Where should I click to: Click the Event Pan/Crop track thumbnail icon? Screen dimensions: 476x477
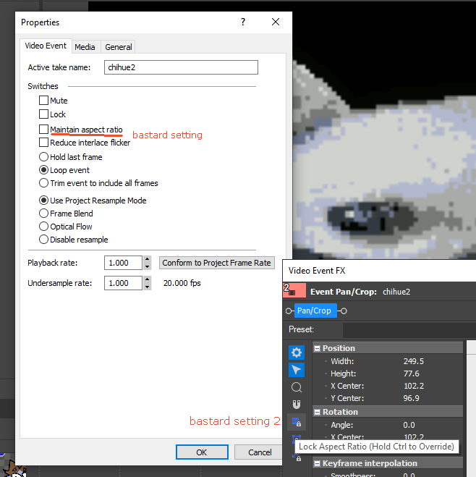pos(294,292)
